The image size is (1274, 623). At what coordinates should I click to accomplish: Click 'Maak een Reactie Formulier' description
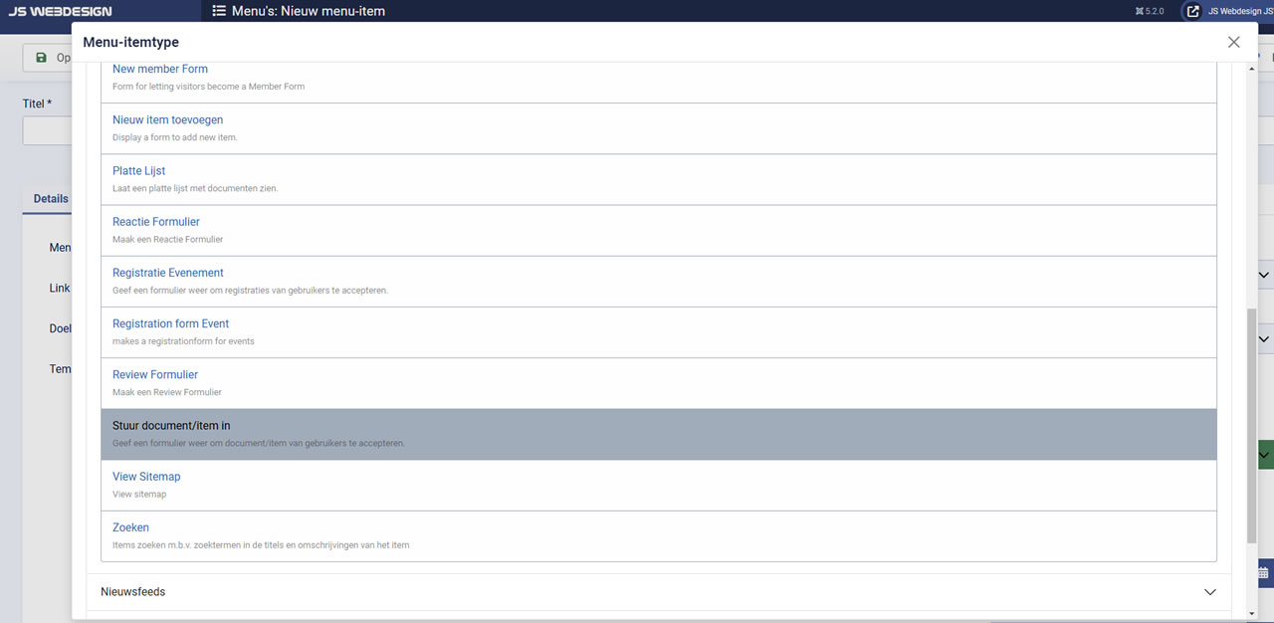[x=167, y=239]
